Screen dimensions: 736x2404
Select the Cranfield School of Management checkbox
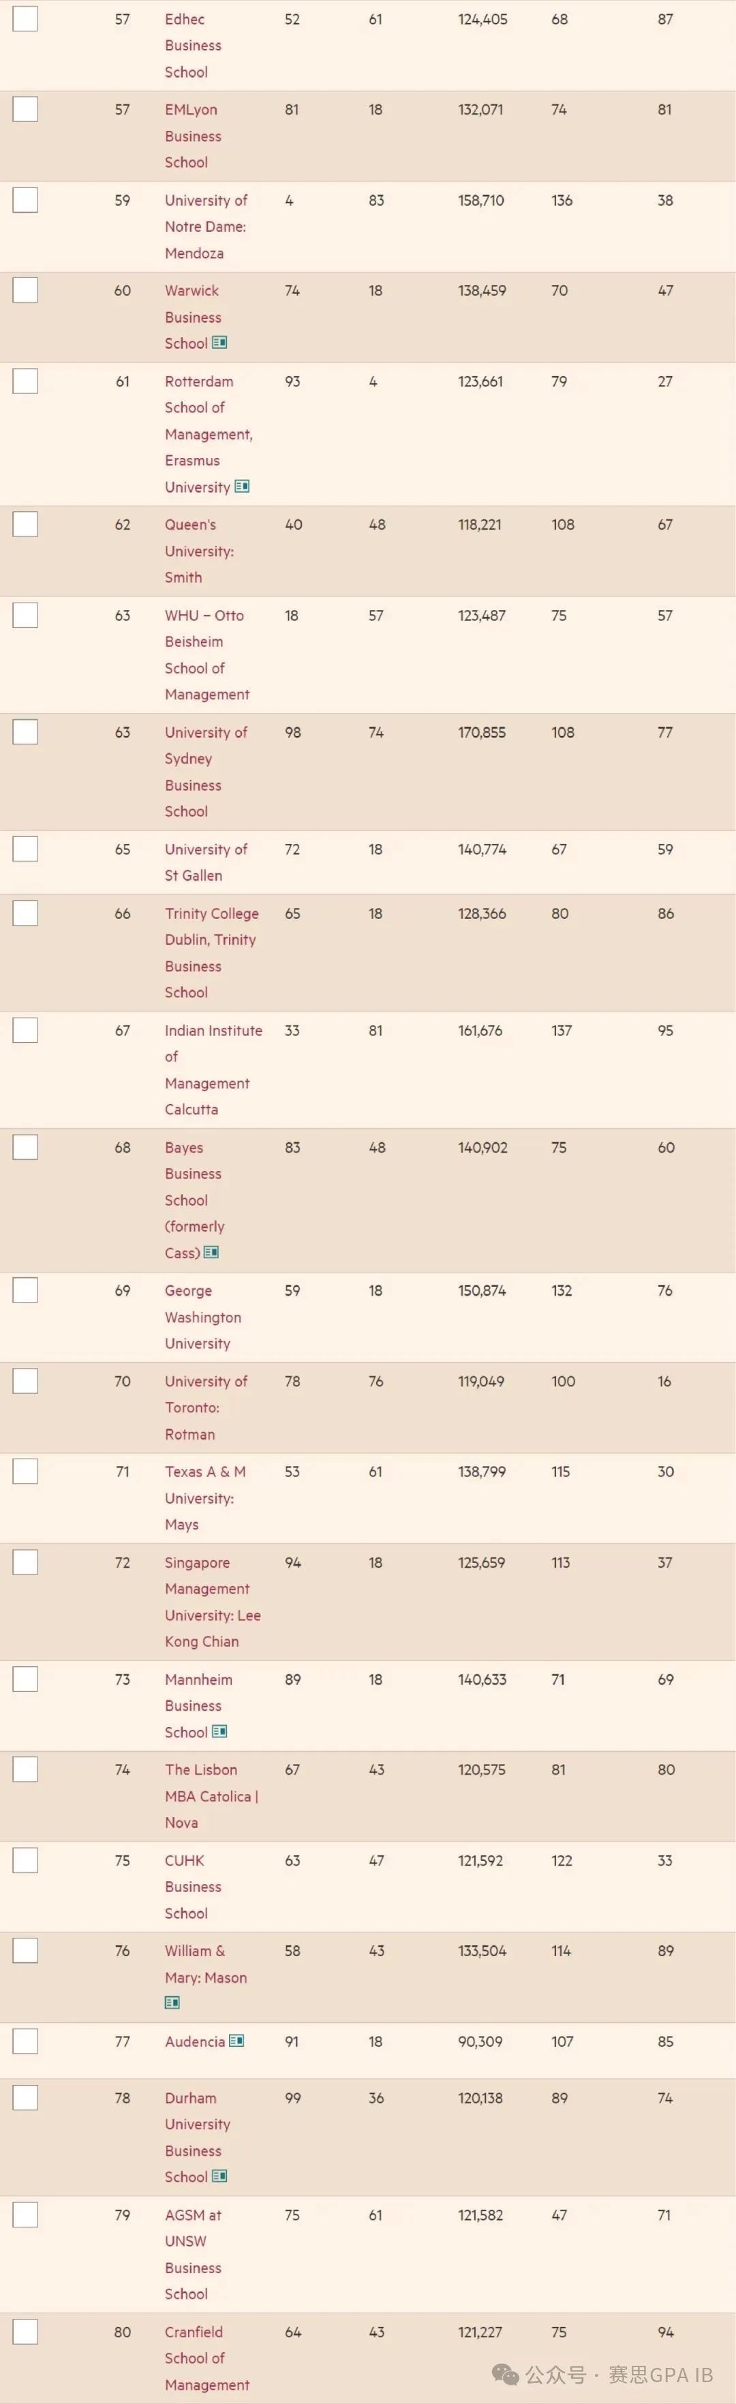tap(25, 2331)
